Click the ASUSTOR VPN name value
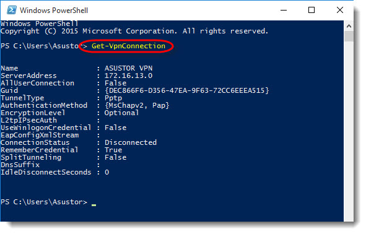 point(128,68)
